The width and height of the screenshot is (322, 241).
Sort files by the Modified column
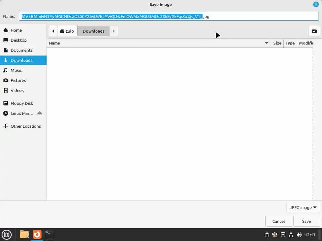(306, 43)
